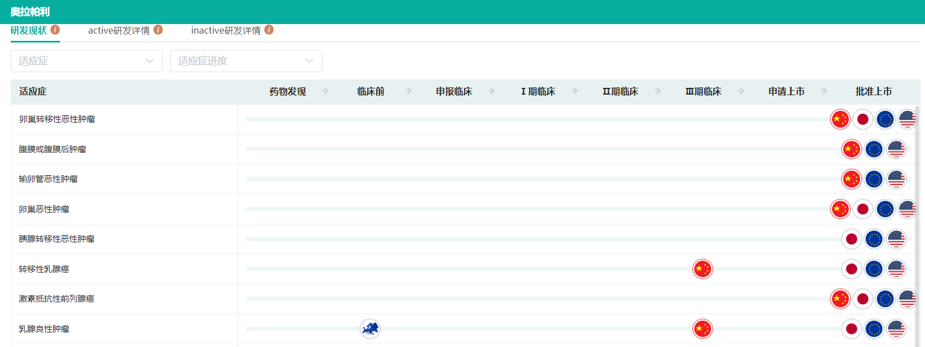Click China flag at III期临床 for 转移性乳腺癌
Viewport: 925px width, 347px height.
tap(703, 269)
